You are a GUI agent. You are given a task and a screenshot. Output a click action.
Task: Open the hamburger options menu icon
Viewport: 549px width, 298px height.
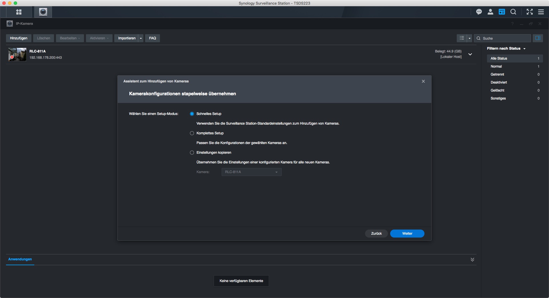541,12
